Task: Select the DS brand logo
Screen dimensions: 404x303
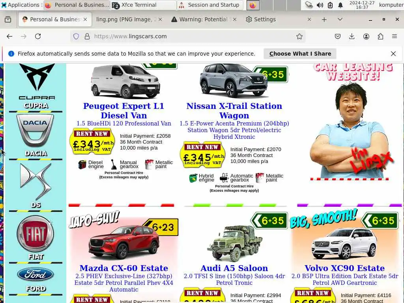Action: pos(36,181)
